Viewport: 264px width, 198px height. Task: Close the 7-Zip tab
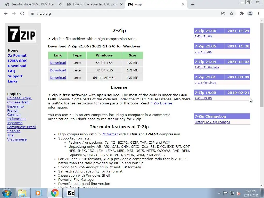pyautogui.click(x=183, y=5)
